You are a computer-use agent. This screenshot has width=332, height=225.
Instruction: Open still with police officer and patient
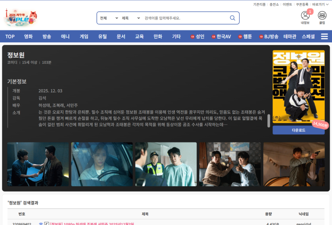[x=166, y=164]
